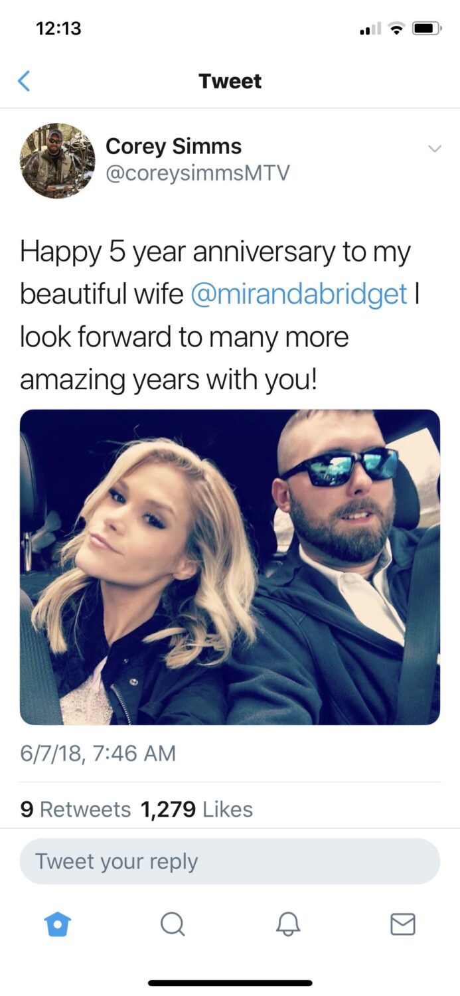Open the Notifications bell tab
Screen dimensions: 460x996
[x=287, y=924]
